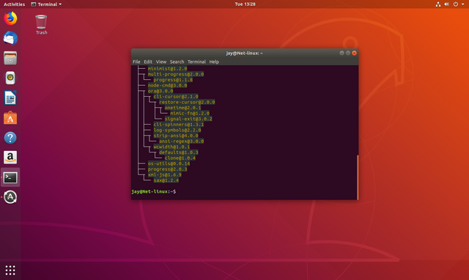
Task: Open the terminal File menu
Action: tap(136, 62)
